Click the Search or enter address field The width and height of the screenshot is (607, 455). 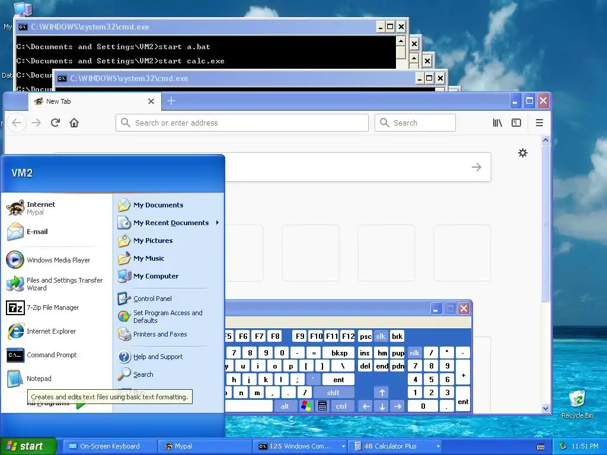(x=242, y=123)
